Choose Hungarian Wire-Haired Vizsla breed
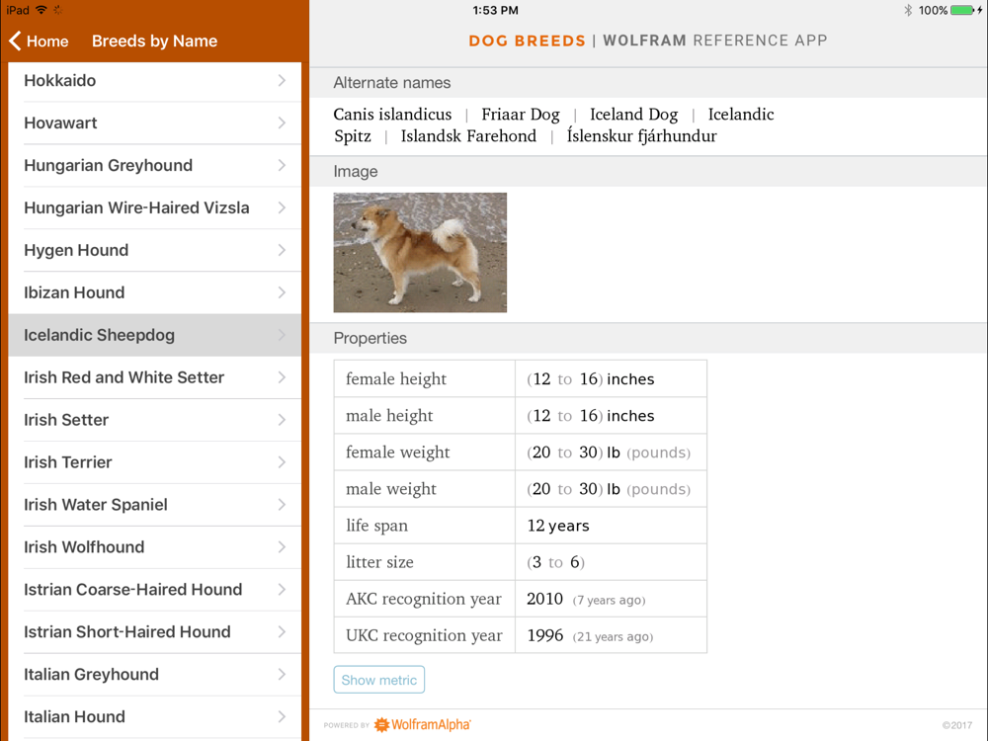 click(155, 207)
